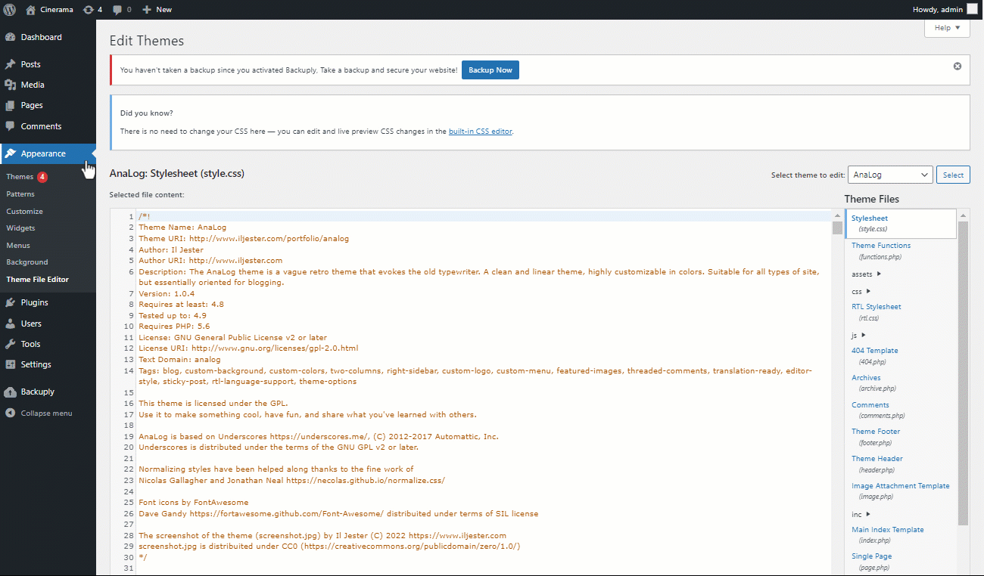Dismiss the Backuply backup notice
The height and width of the screenshot is (576, 984).
click(x=957, y=67)
